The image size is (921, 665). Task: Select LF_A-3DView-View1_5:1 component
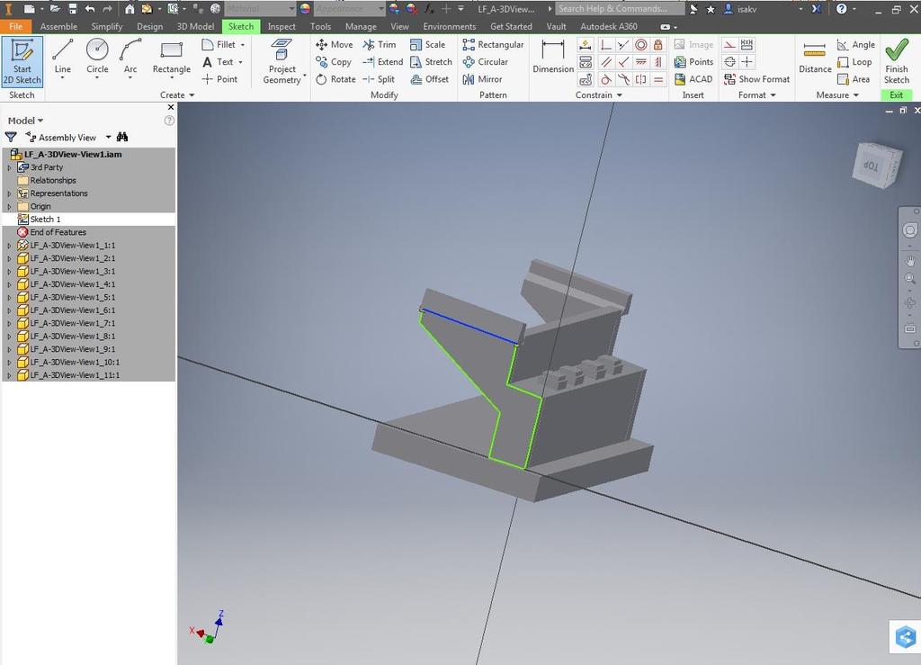point(72,297)
